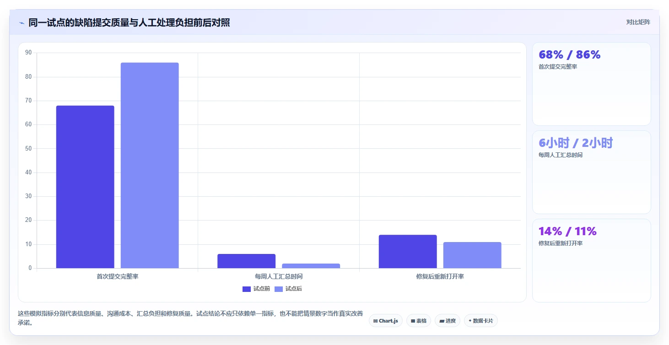Select the 表格 chip
669x345 pixels.
[419, 321]
